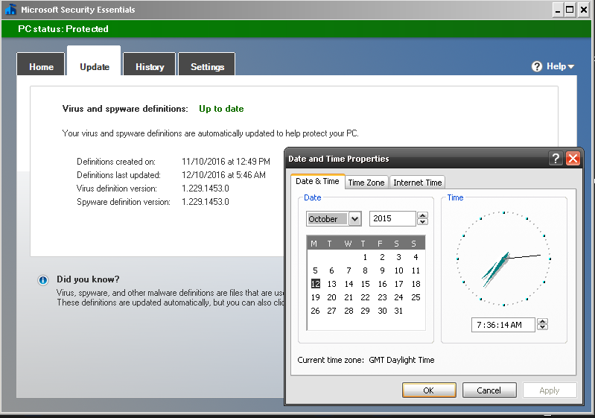Minimize the Security Essentials window
Screen dimensions: 595x418
[558, 10]
